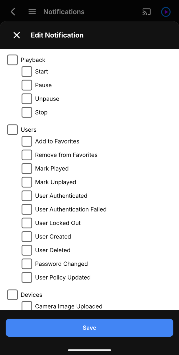The image size is (179, 355).
Task: Check the Start checkbox
Action: [27, 71]
